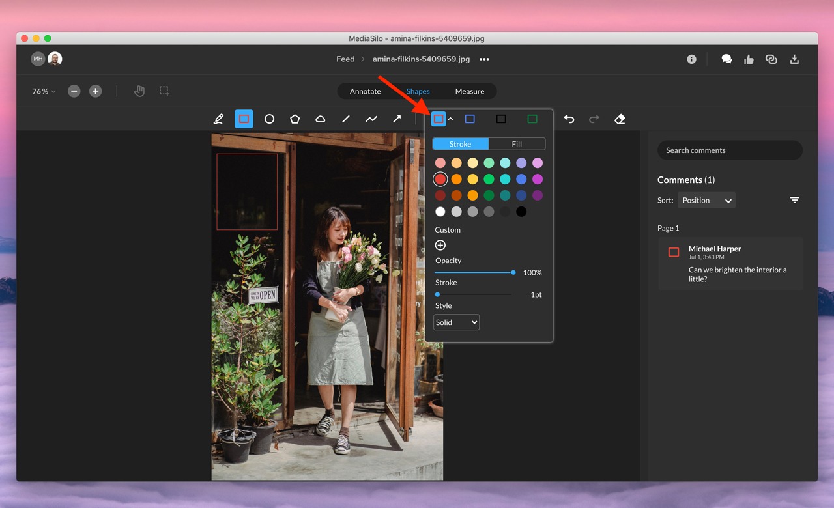Download the file using download icon
Viewport: 834px width, 508px height.
pos(794,59)
